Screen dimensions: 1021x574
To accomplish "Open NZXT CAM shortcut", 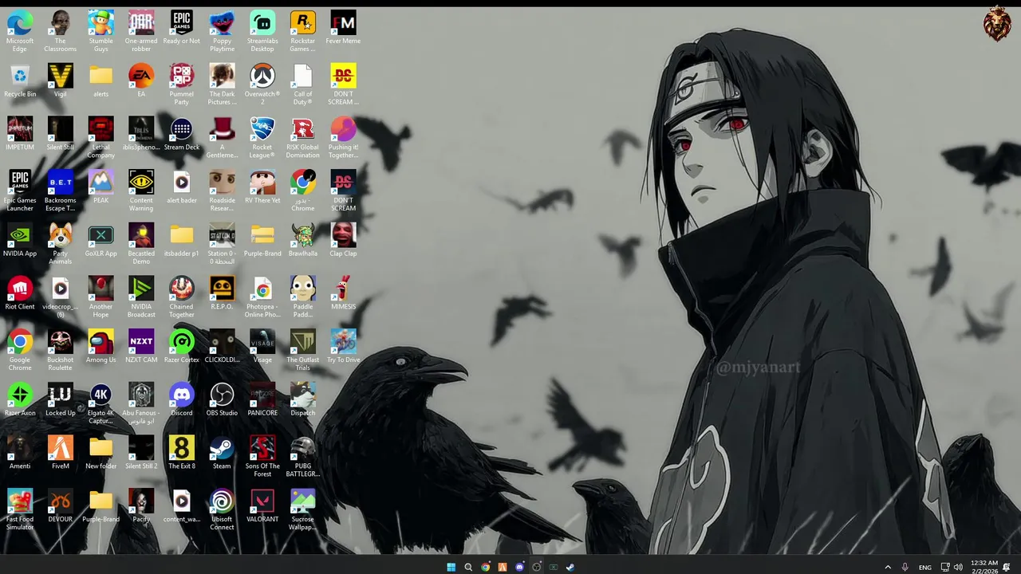I will click(x=141, y=347).
